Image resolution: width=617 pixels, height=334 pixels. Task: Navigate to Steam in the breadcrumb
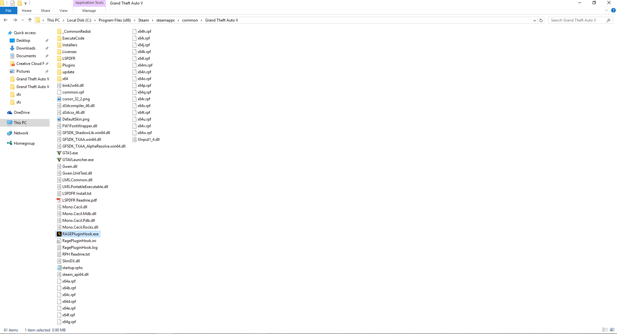(x=143, y=20)
